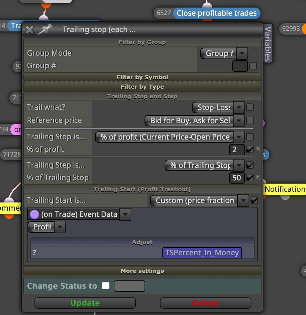This screenshot has width=306, height=315.
Task: Click purple Event Data circle icon
Action: (x=34, y=214)
